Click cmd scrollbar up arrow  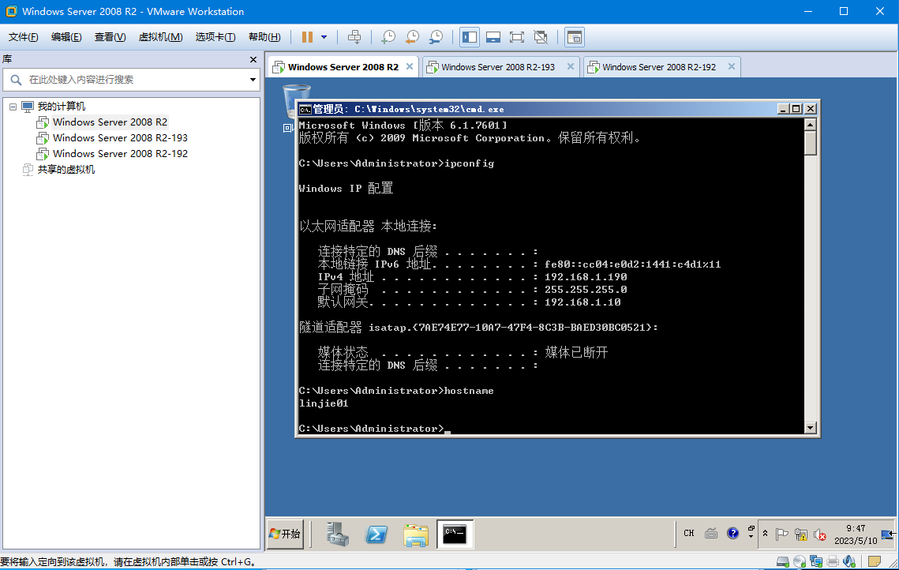coord(810,125)
